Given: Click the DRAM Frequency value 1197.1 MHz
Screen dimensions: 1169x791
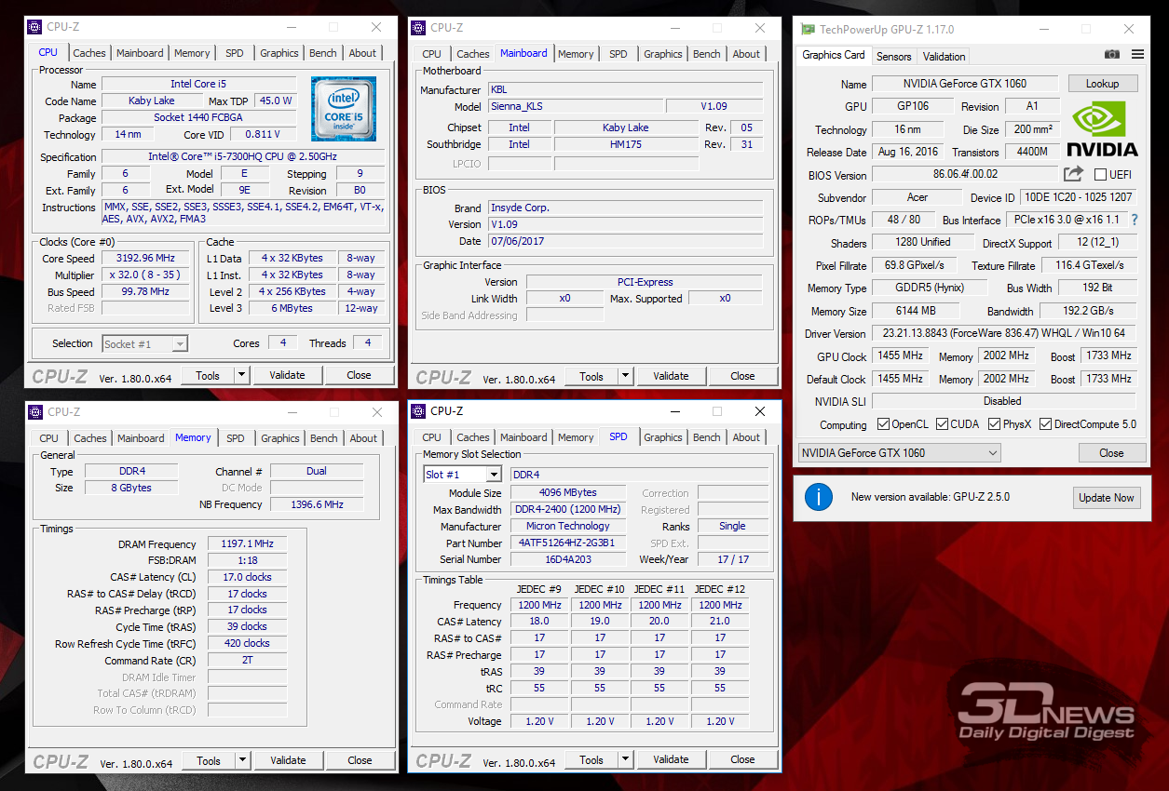Looking at the screenshot, I should point(247,544).
